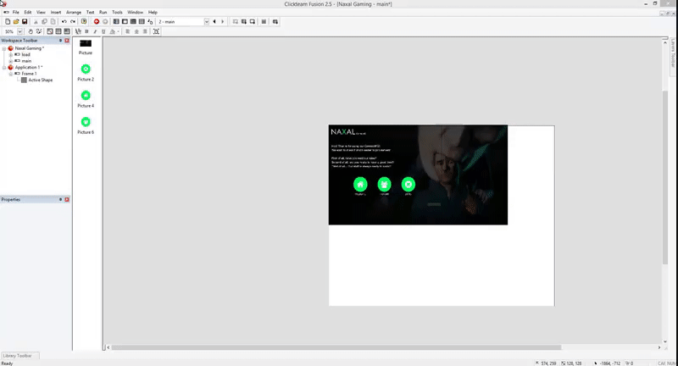Open the Storyboard Editor icon
Viewport: 678px width, 366px height.
click(x=116, y=22)
